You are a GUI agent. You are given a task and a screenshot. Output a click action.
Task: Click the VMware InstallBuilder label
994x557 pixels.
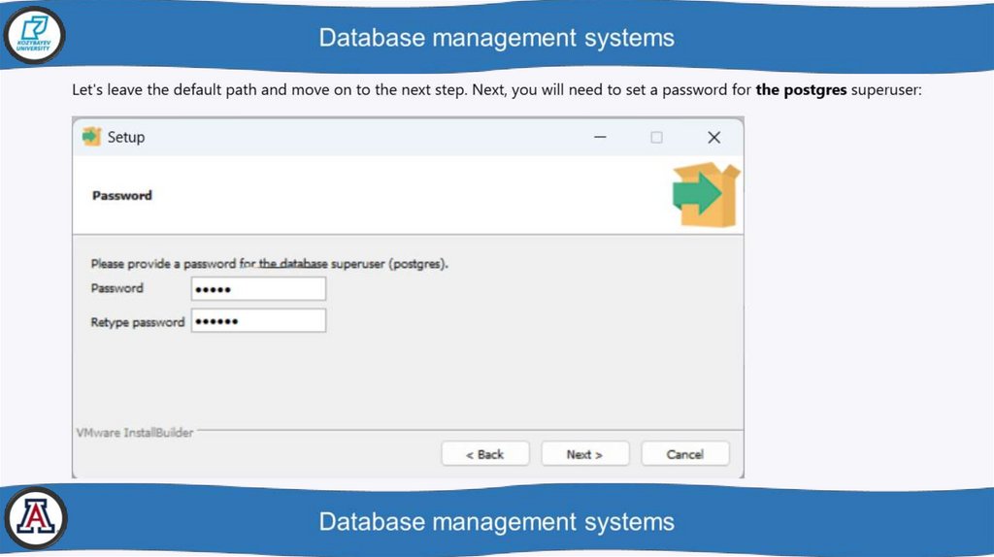tap(135, 433)
